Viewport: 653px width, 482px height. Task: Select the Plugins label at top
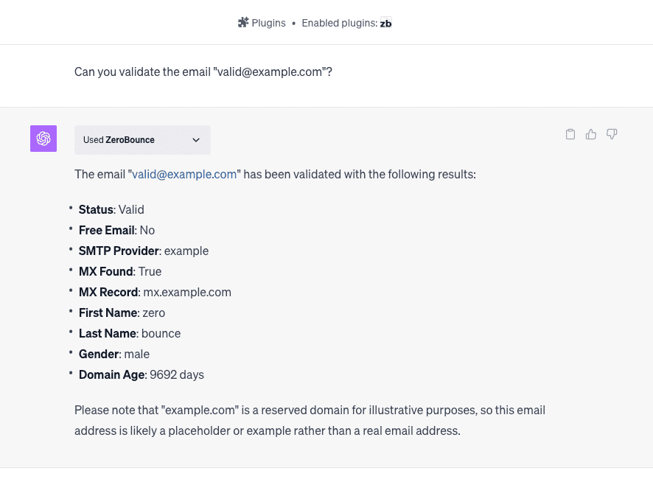[x=268, y=23]
